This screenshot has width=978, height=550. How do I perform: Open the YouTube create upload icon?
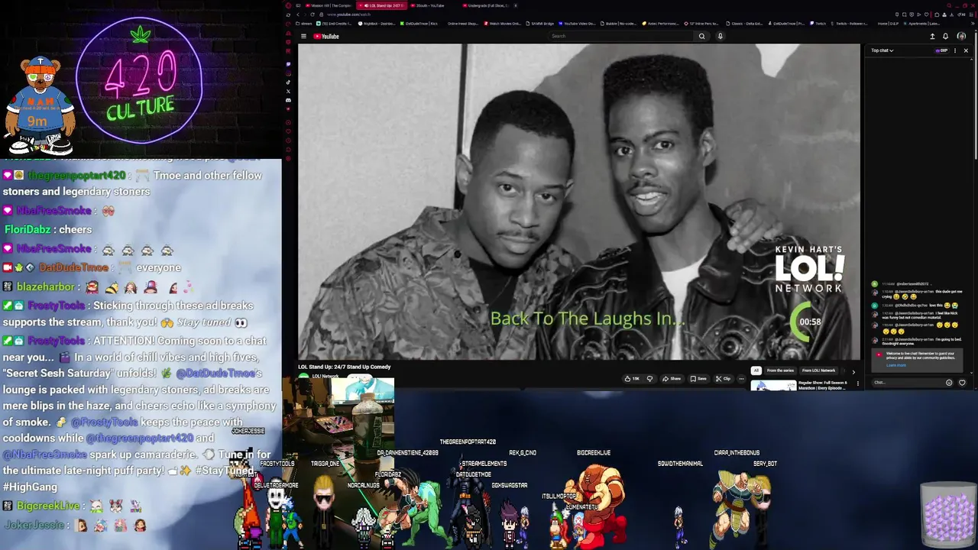[932, 36]
